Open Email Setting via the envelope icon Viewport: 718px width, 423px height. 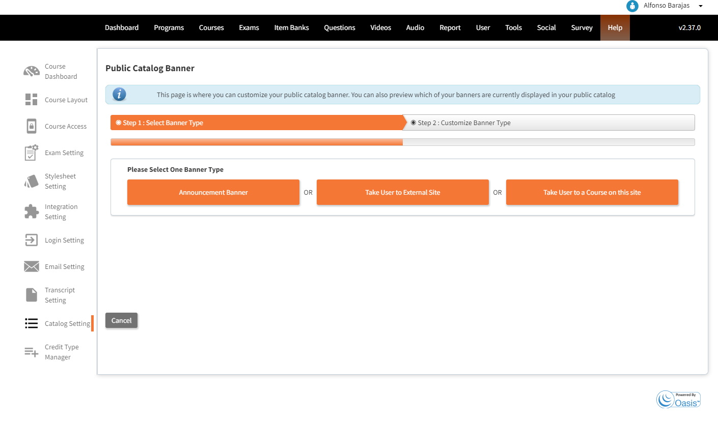pyautogui.click(x=31, y=266)
